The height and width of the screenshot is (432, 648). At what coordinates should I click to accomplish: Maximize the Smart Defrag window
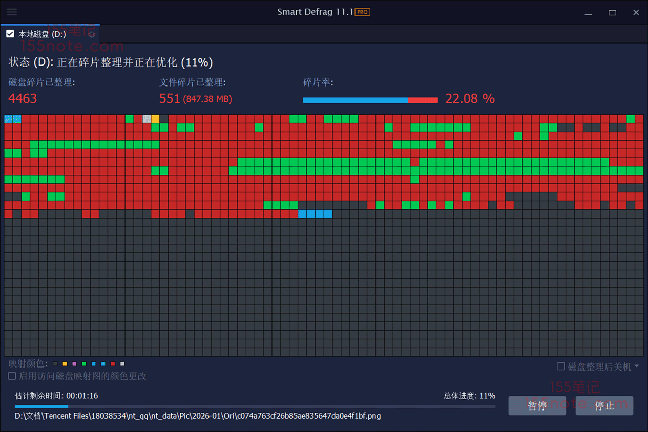click(612, 12)
